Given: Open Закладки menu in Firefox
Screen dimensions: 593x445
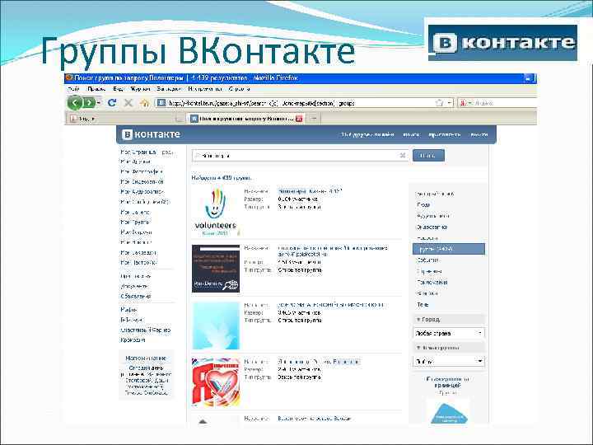Looking at the screenshot, I should 169,89.
